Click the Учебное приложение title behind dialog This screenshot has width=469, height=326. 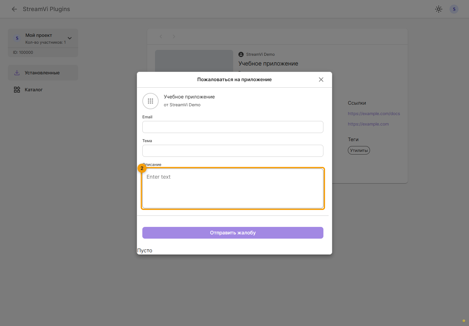pyautogui.click(x=268, y=64)
